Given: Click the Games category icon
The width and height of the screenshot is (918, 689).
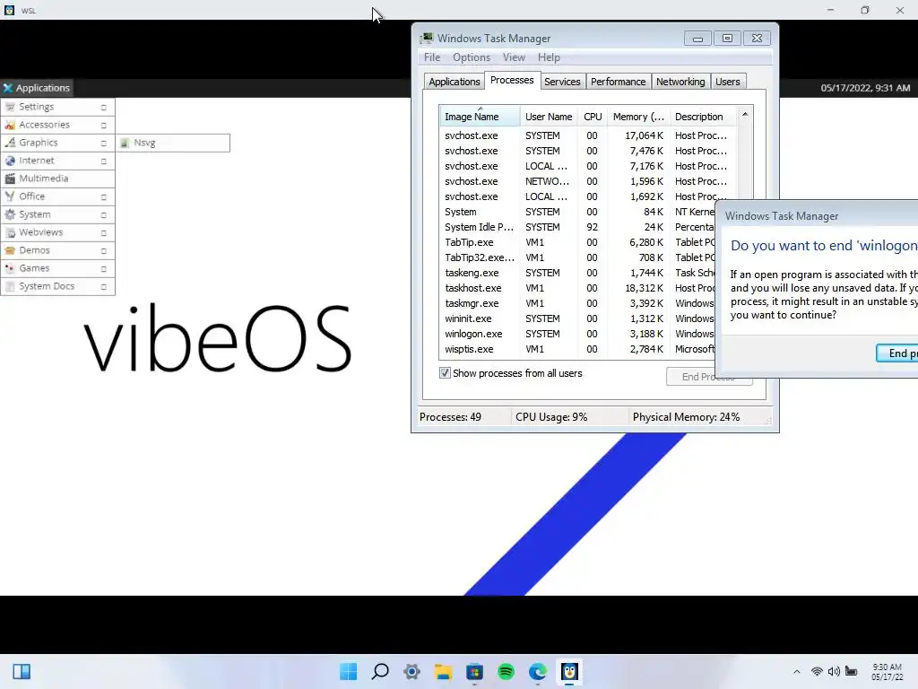Looking at the screenshot, I should (10, 268).
